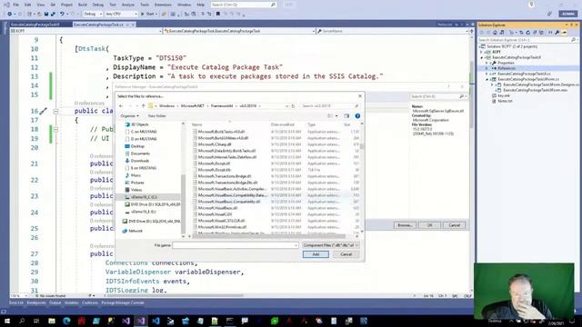The image size is (582, 327).
Task: Click OK in the Reference Manager window
Action: coord(429,225)
